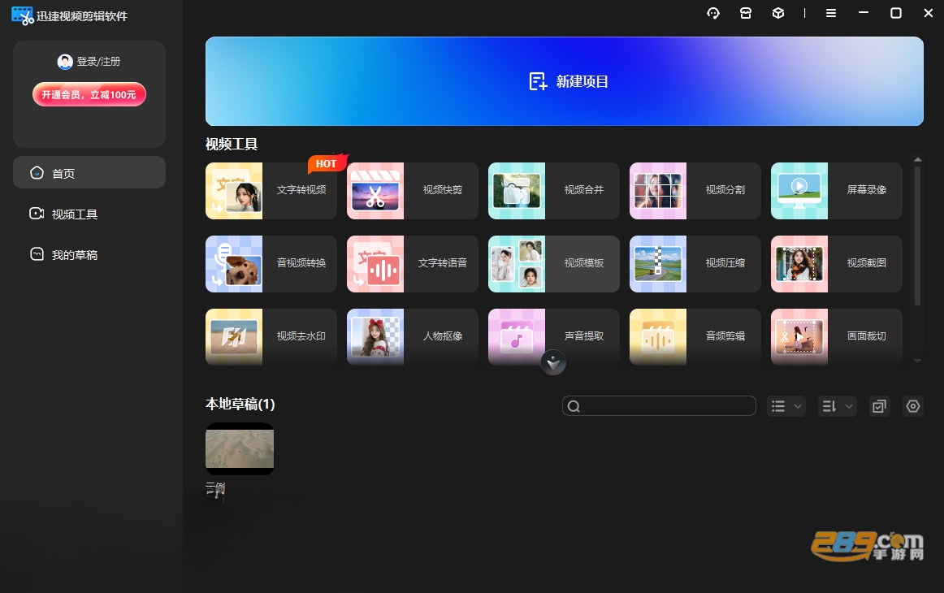Click the customer service headset icon
The width and height of the screenshot is (944, 593).
tap(713, 13)
